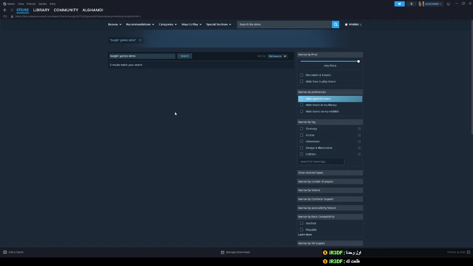Exclude the Utilities tag via its side icon
473x266 pixels.
359,154
